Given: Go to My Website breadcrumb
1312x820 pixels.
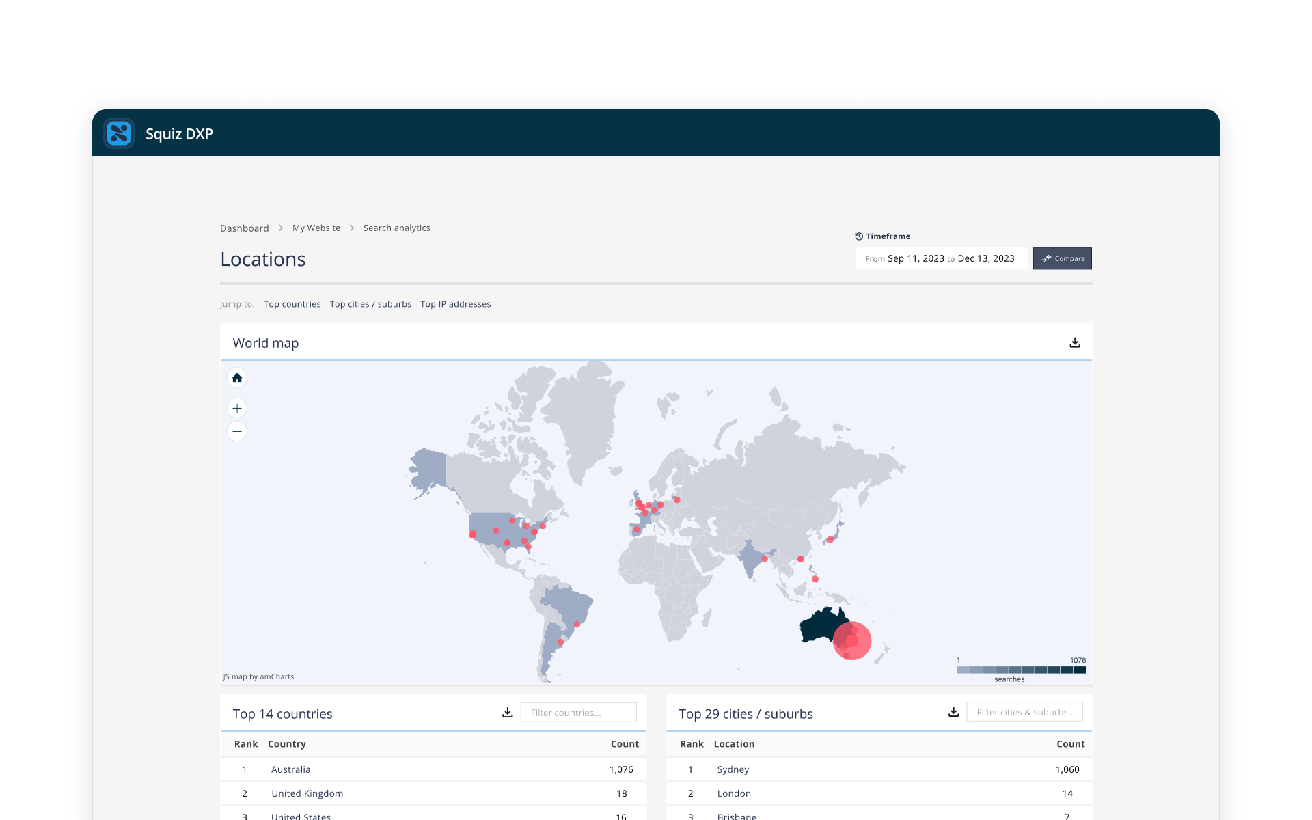Looking at the screenshot, I should [316, 228].
